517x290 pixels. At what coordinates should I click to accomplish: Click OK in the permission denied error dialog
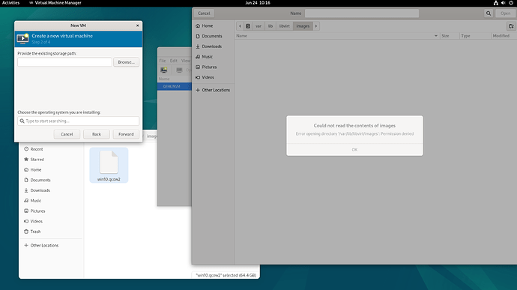(354, 149)
